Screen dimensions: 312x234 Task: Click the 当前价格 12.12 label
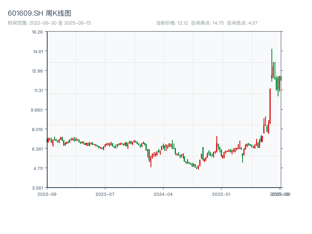click(x=172, y=23)
